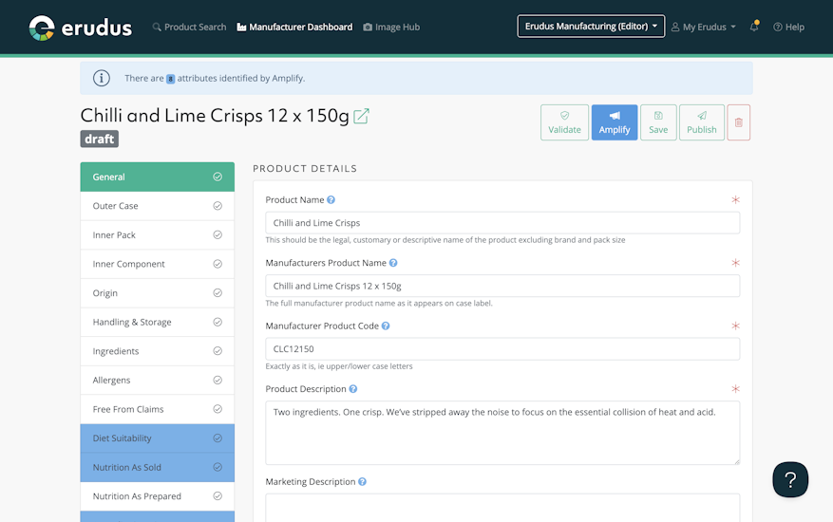
Task: Open Product Search
Action: [189, 28]
